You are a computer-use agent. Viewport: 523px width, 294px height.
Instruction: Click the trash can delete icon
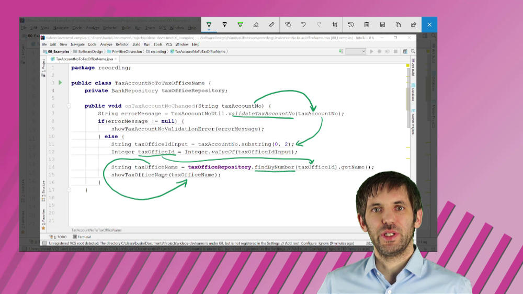(367, 25)
